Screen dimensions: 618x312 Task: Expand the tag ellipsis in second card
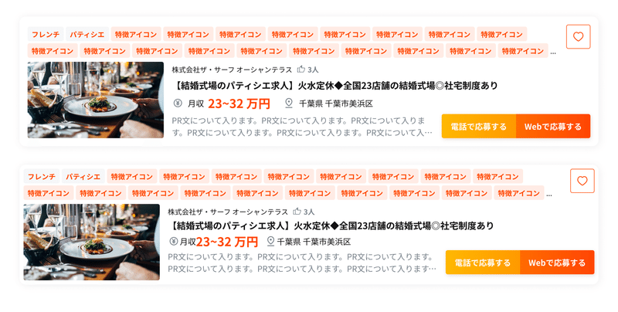549,195
